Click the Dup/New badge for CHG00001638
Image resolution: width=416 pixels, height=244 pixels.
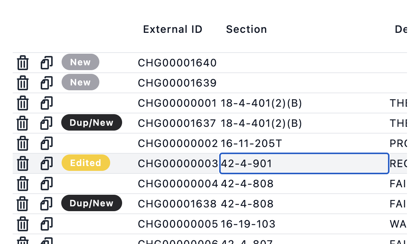pyautogui.click(x=91, y=203)
